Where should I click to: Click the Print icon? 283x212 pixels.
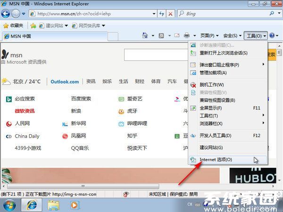point(187,35)
